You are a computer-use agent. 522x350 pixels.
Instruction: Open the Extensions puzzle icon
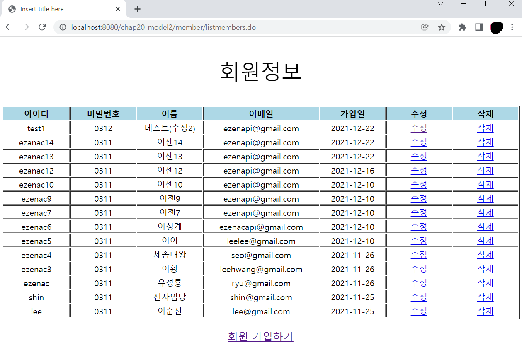(463, 27)
